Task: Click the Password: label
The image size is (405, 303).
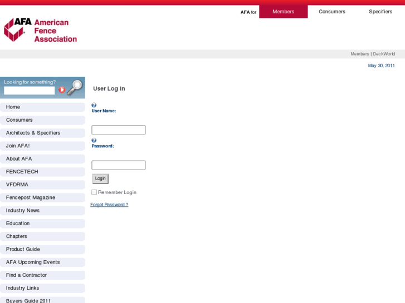Action: pyautogui.click(x=103, y=146)
